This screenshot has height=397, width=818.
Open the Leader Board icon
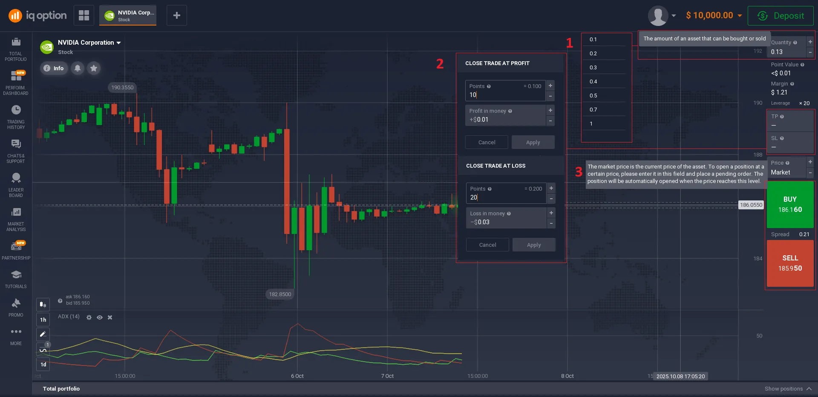click(16, 185)
